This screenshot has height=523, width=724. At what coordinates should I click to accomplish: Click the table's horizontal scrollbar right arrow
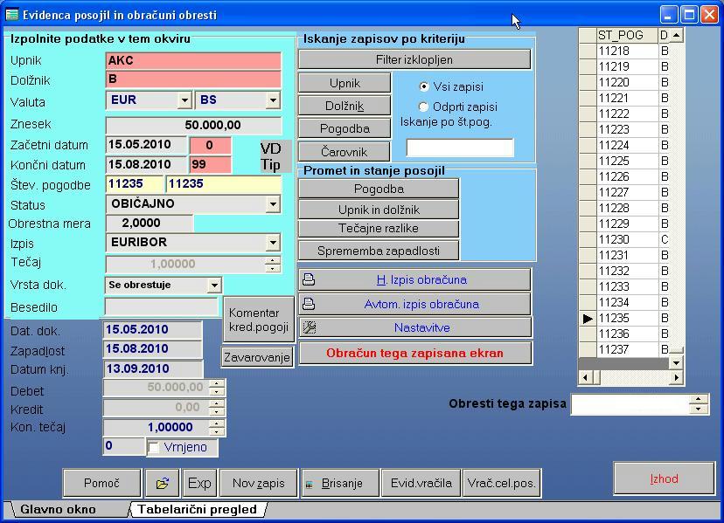pyautogui.click(x=677, y=377)
